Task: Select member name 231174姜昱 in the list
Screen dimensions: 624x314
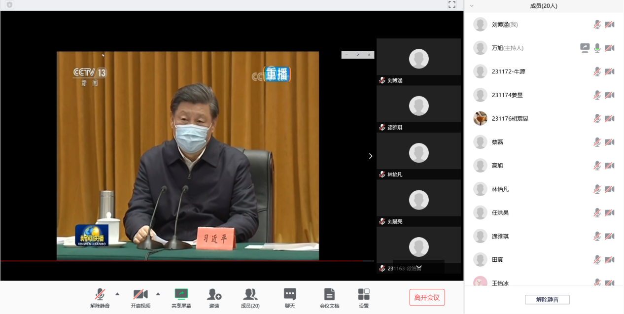Action: (507, 95)
